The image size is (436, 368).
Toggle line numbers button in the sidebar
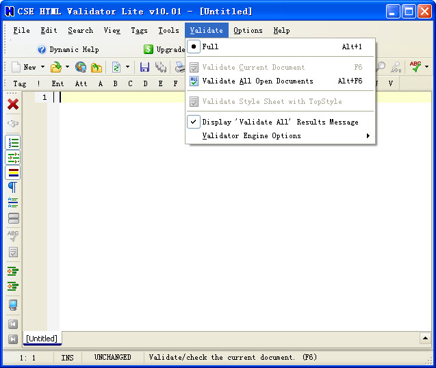[x=13, y=142]
